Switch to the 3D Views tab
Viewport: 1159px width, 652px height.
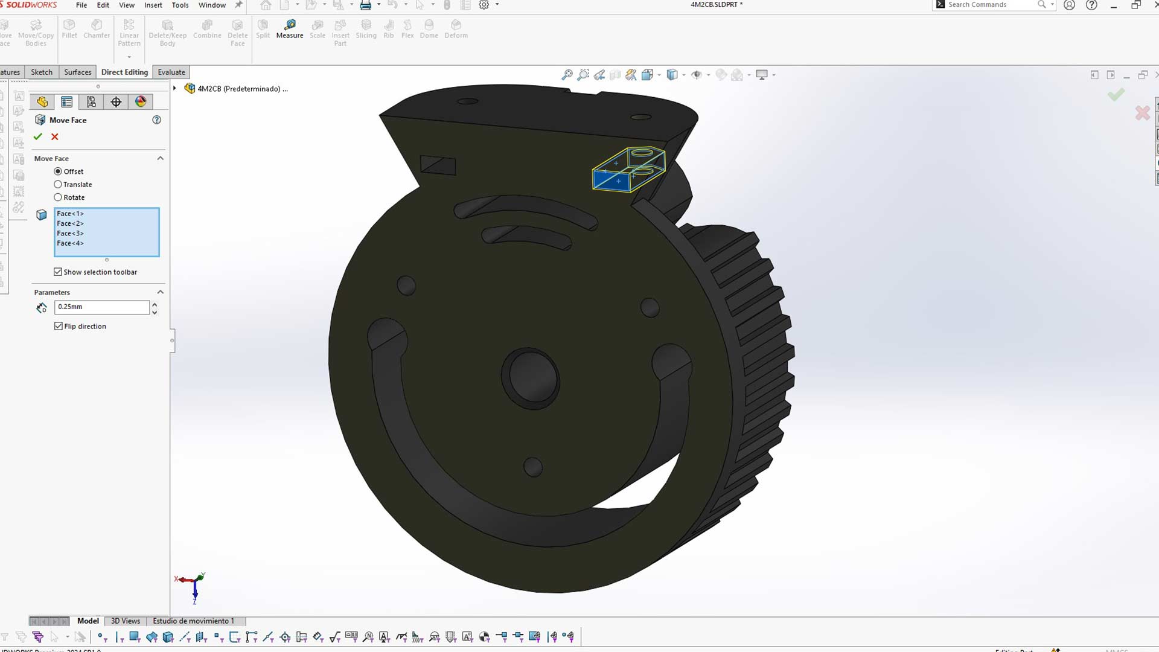[x=126, y=621]
